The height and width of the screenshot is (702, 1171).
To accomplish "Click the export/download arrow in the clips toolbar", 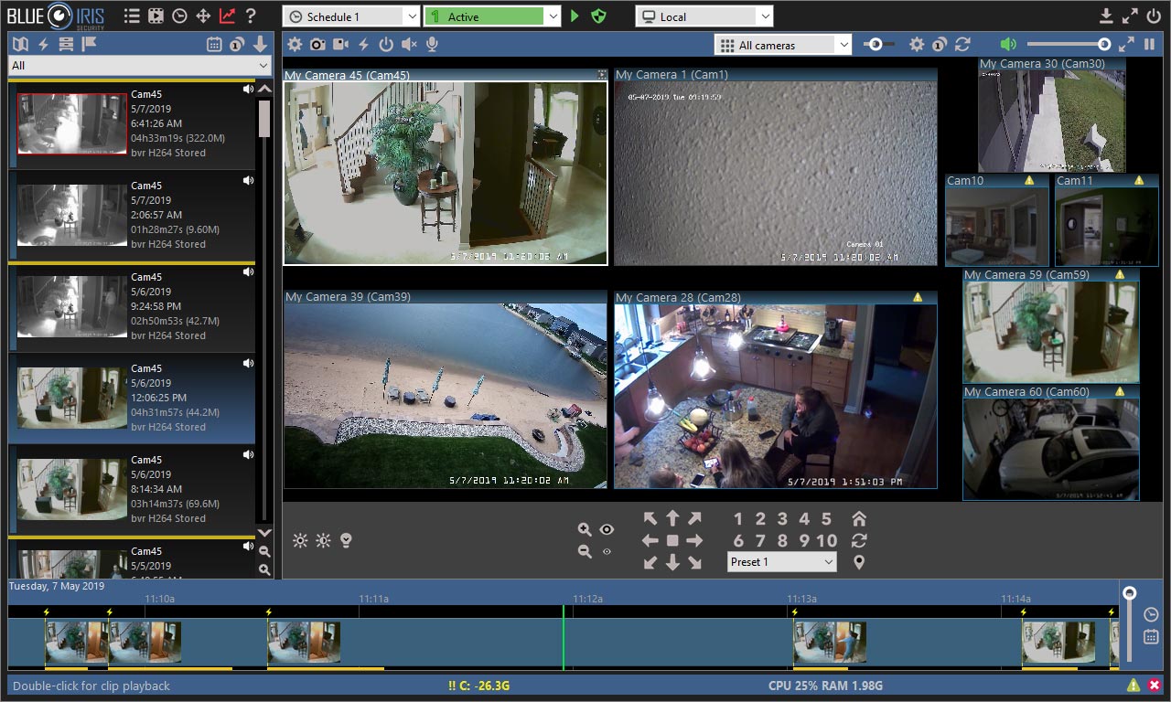I will pyautogui.click(x=259, y=43).
